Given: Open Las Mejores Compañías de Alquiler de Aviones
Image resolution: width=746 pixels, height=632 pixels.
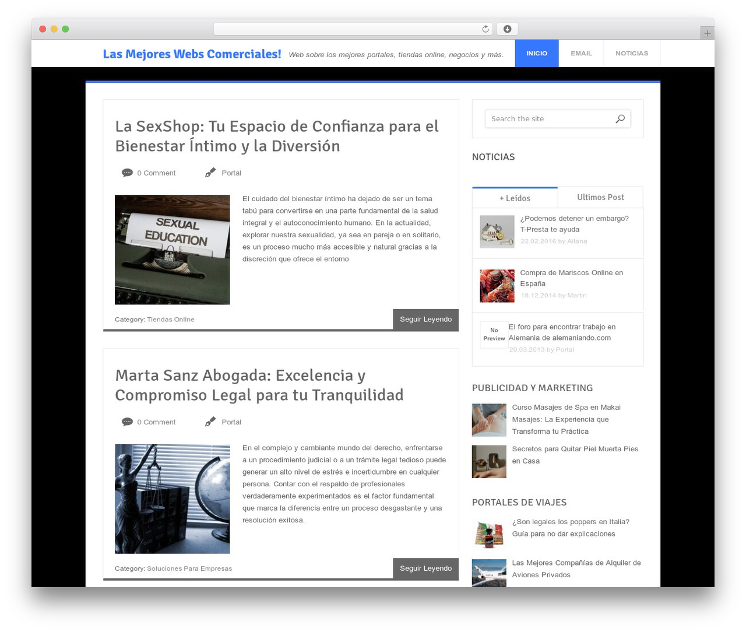Looking at the screenshot, I should (x=576, y=568).
